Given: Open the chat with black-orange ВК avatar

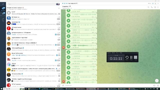Looking at the screenshot, I should (x=33, y=23).
